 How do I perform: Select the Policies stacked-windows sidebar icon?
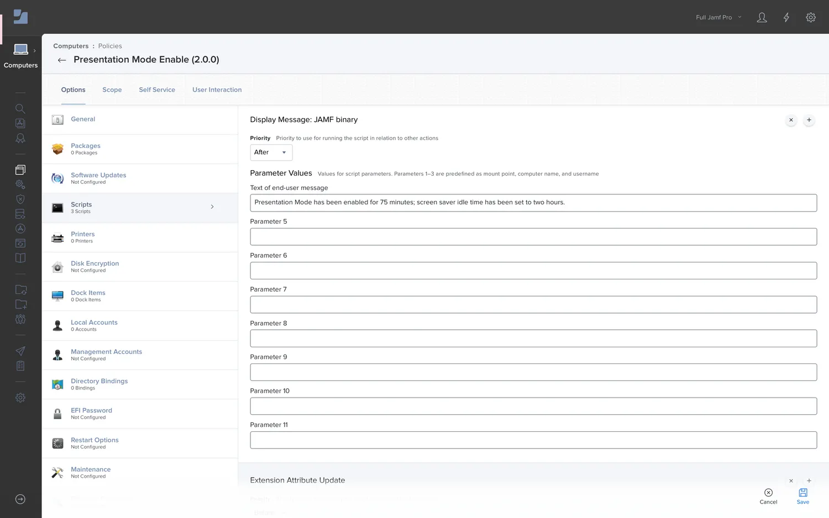[x=20, y=170]
